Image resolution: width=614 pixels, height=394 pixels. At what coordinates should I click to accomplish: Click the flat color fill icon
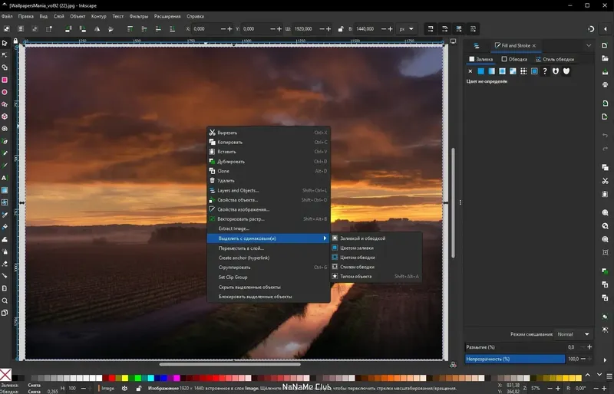pos(480,71)
